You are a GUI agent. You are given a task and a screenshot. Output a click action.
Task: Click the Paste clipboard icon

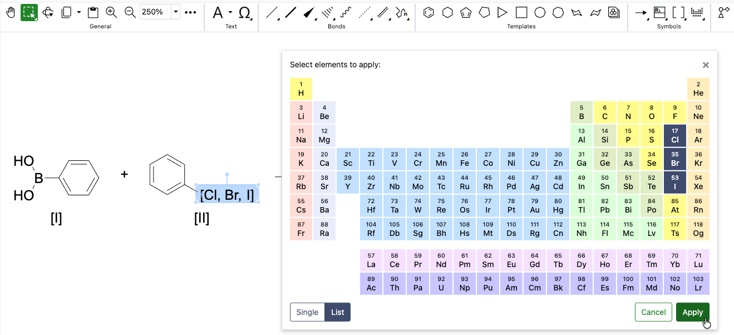93,12
